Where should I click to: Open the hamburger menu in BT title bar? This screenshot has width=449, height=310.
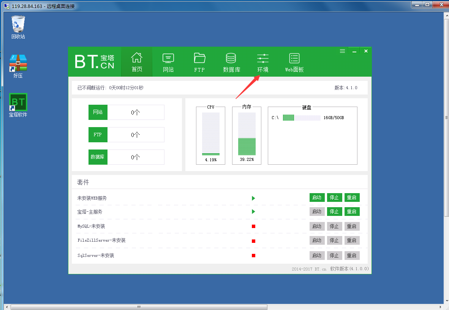click(342, 51)
